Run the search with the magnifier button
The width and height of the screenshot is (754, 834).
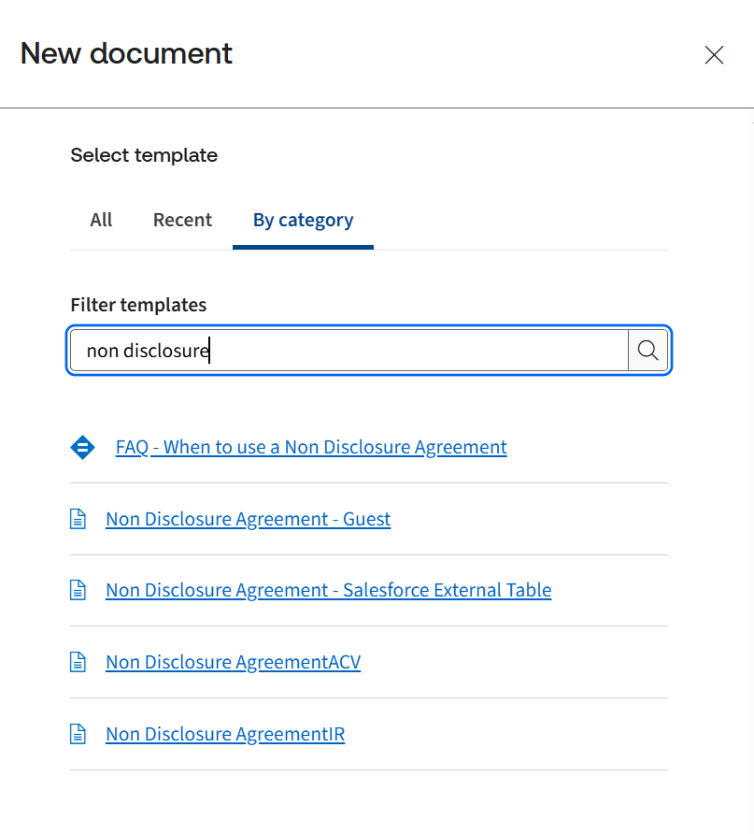(x=647, y=351)
